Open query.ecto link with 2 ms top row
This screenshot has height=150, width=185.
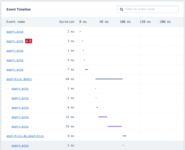[15, 32]
